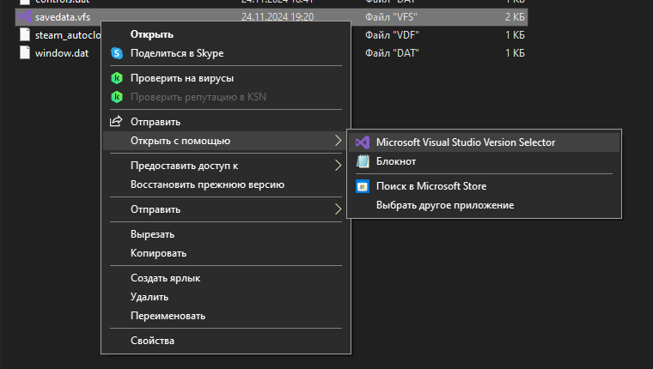Viewport: 653px width, 369px height.
Task: Expand the 'Открыть с помощью' submenu arrow
Action: [x=339, y=141]
